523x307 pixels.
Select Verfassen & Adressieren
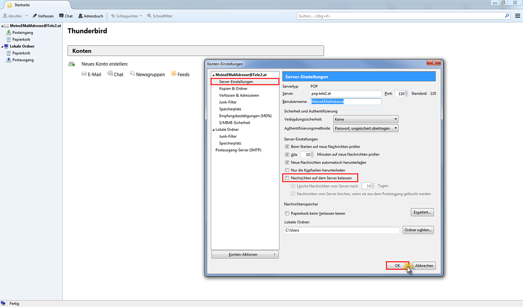tap(239, 95)
